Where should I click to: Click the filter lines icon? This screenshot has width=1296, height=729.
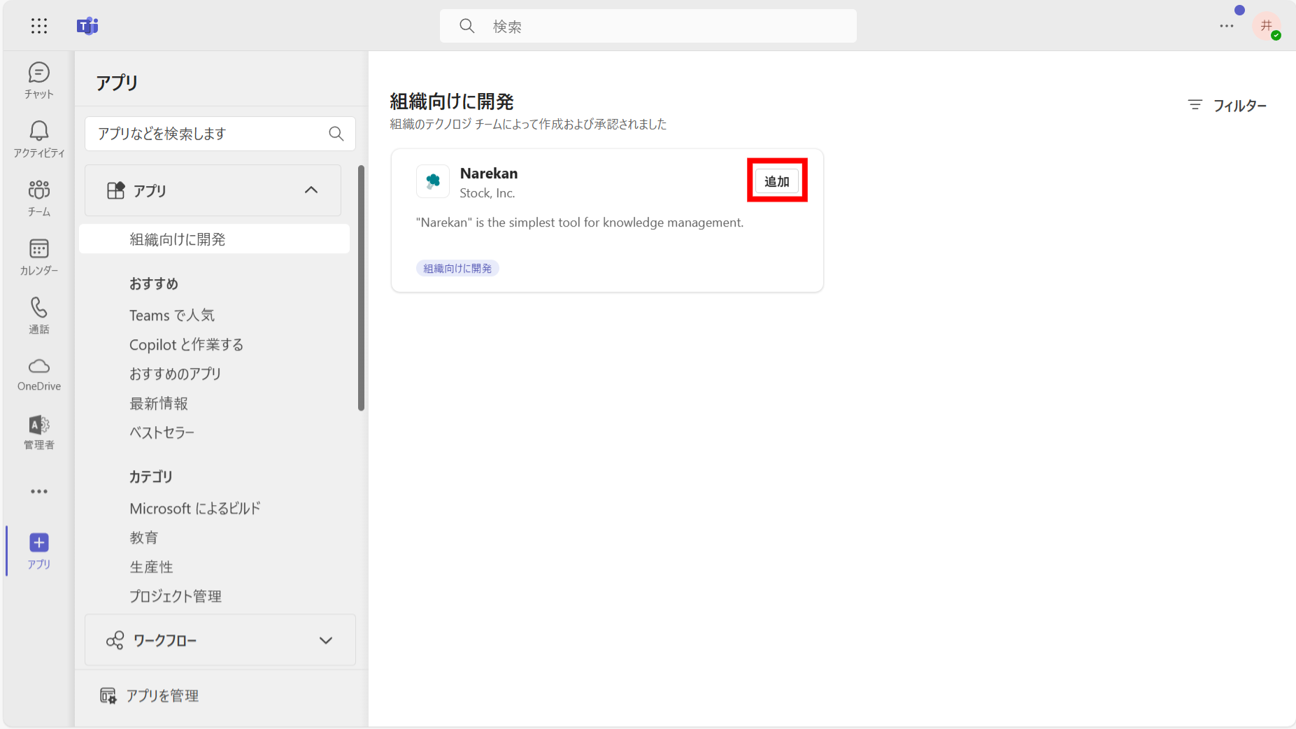coord(1195,105)
